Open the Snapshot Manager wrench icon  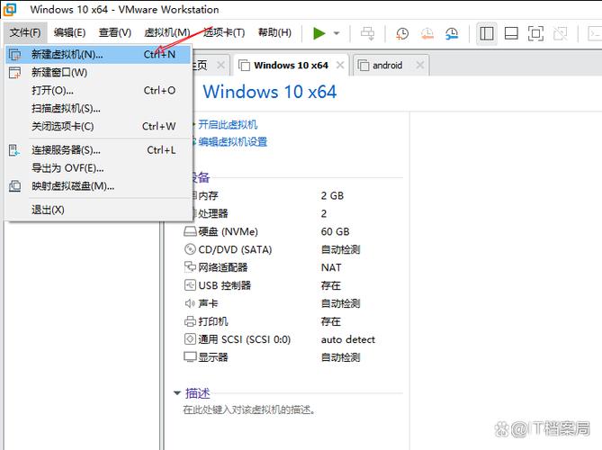451,33
